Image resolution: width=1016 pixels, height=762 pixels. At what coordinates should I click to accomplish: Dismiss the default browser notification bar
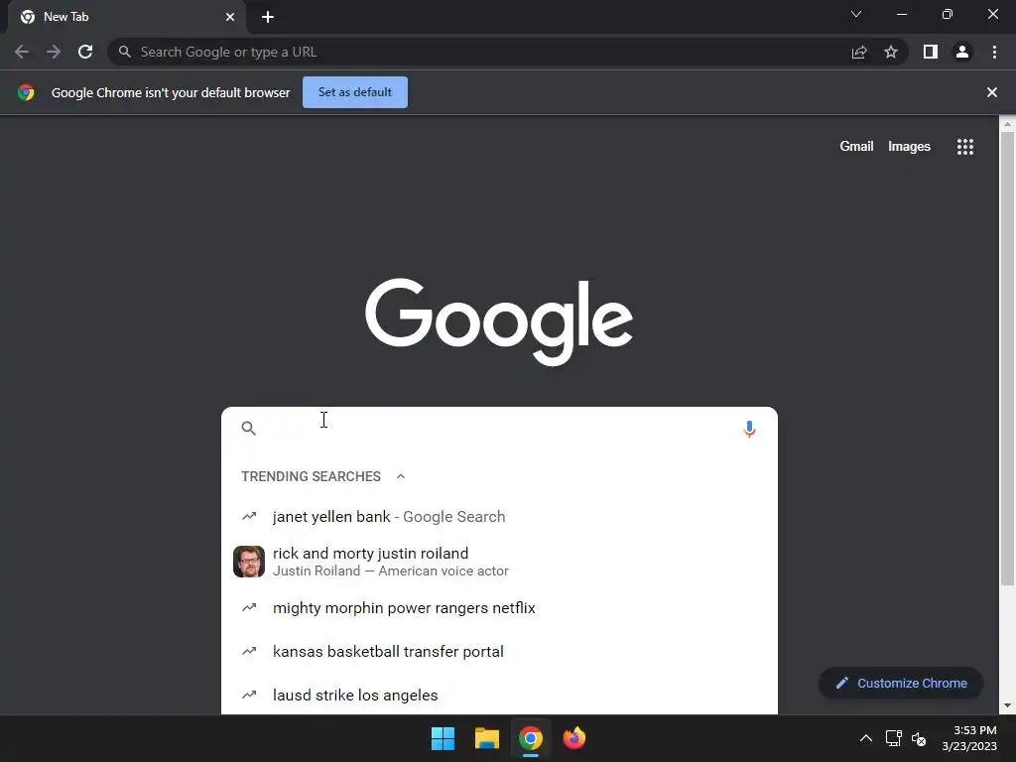pyautogui.click(x=991, y=92)
